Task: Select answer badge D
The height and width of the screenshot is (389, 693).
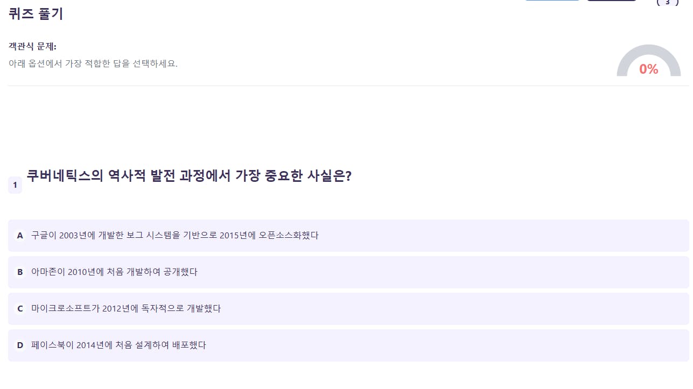Action: (x=20, y=345)
